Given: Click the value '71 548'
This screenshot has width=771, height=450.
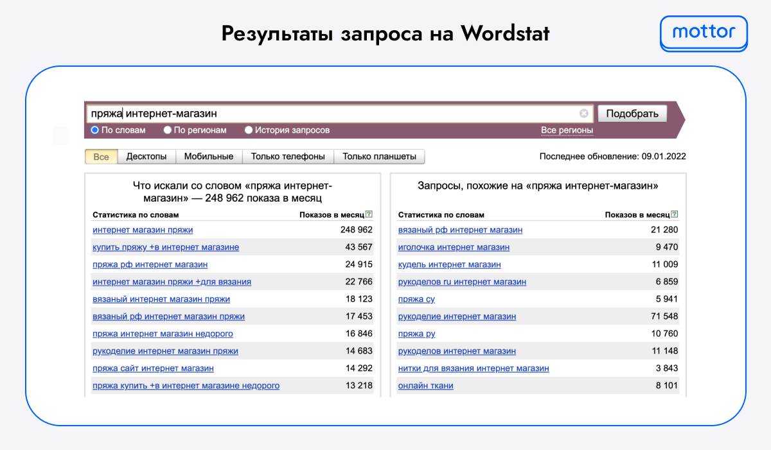Looking at the screenshot, I should pos(665,316).
